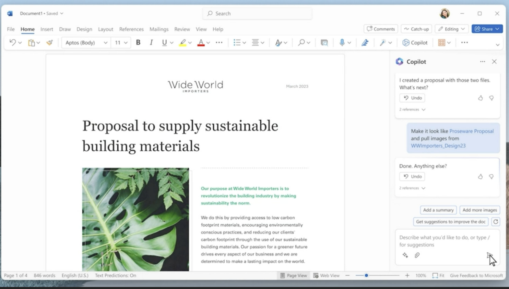Click the Add a summary suggestion
The height and width of the screenshot is (289, 509).
[x=438, y=210]
